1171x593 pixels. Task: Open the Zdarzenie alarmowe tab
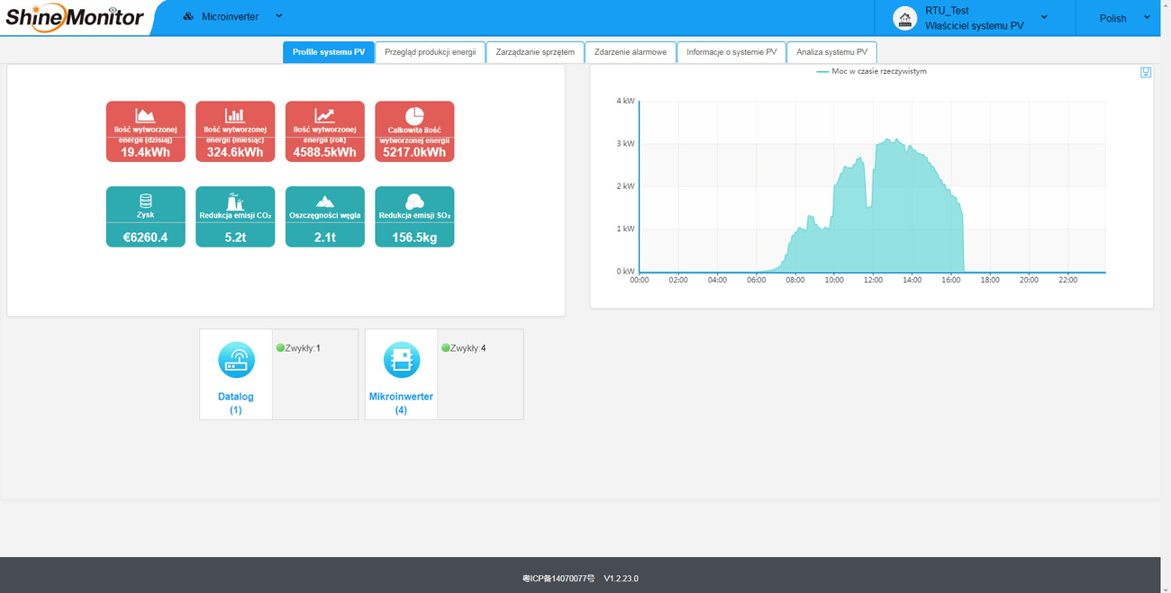point(631,52)
